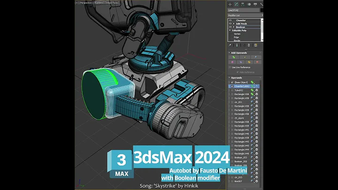338x190 pixels.
Task: Click operation icon on Tube002 row
Action: 252,90
